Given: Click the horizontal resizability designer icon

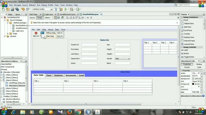Looking at the screenshot, I should point(88,18).
